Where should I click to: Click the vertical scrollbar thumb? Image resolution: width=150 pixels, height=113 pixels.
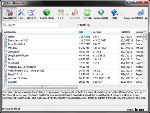click(145, 37)
